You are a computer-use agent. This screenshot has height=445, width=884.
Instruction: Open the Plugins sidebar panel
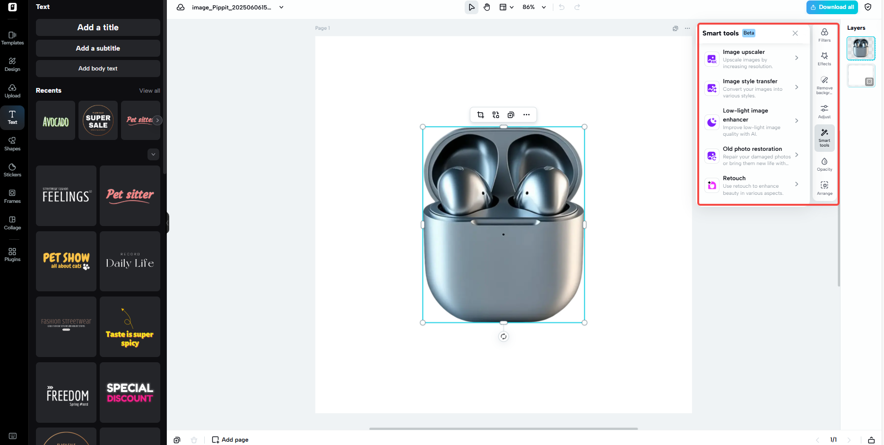coord(12,255)
